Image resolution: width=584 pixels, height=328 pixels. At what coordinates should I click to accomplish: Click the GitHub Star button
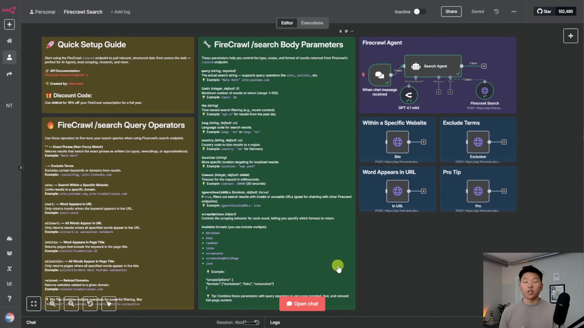pyautogui.click(x=544, y=12)
